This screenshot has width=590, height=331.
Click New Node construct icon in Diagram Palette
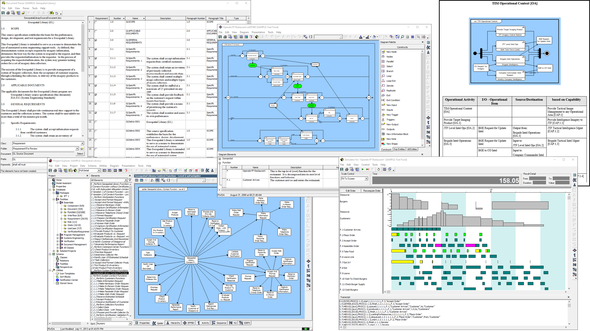pyautogui.click(x=383, y=52)
